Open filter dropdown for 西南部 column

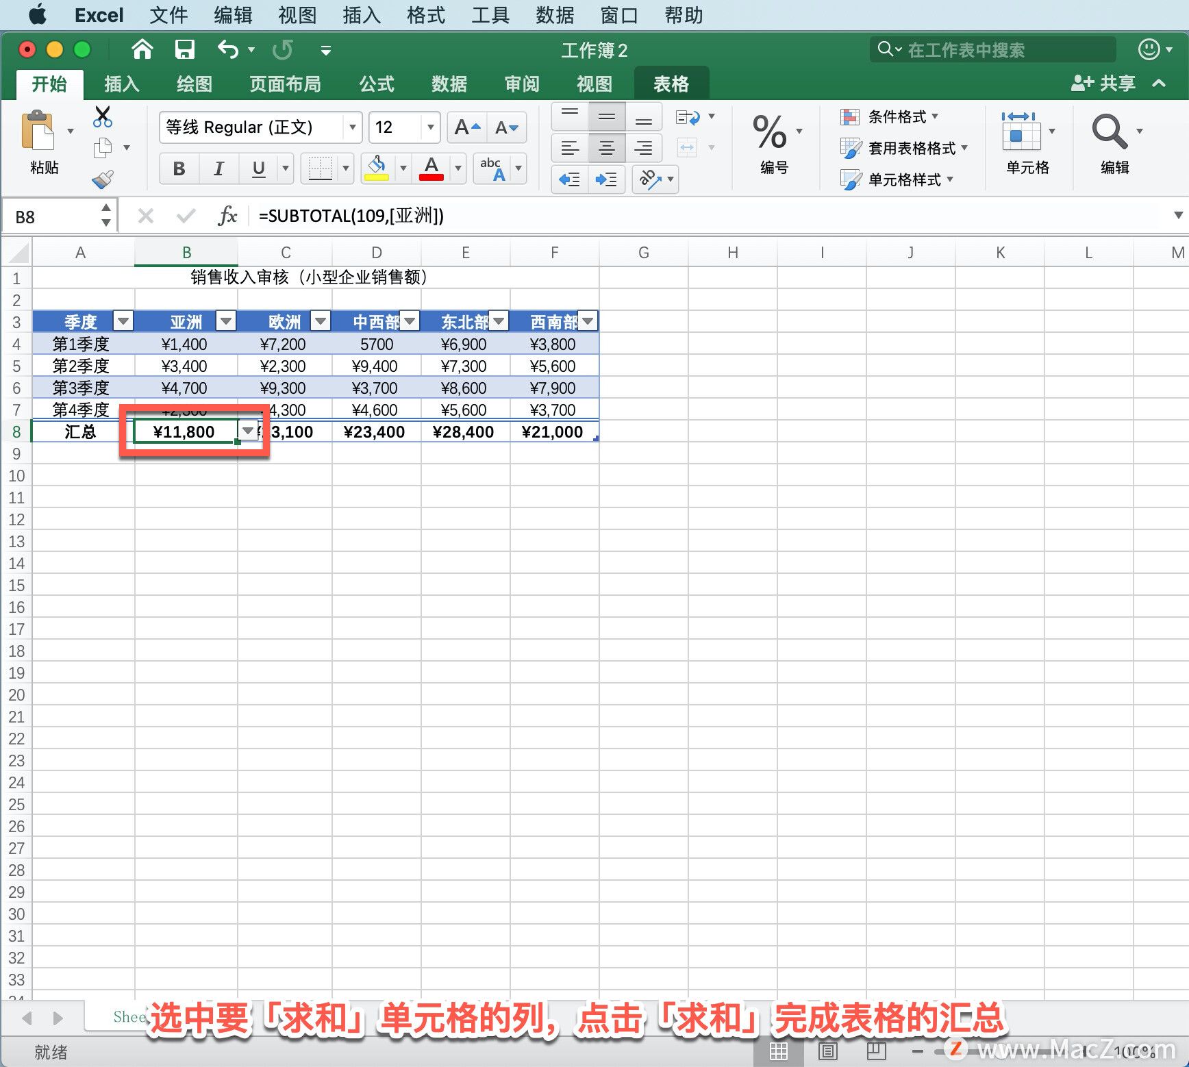click(588, 321)
